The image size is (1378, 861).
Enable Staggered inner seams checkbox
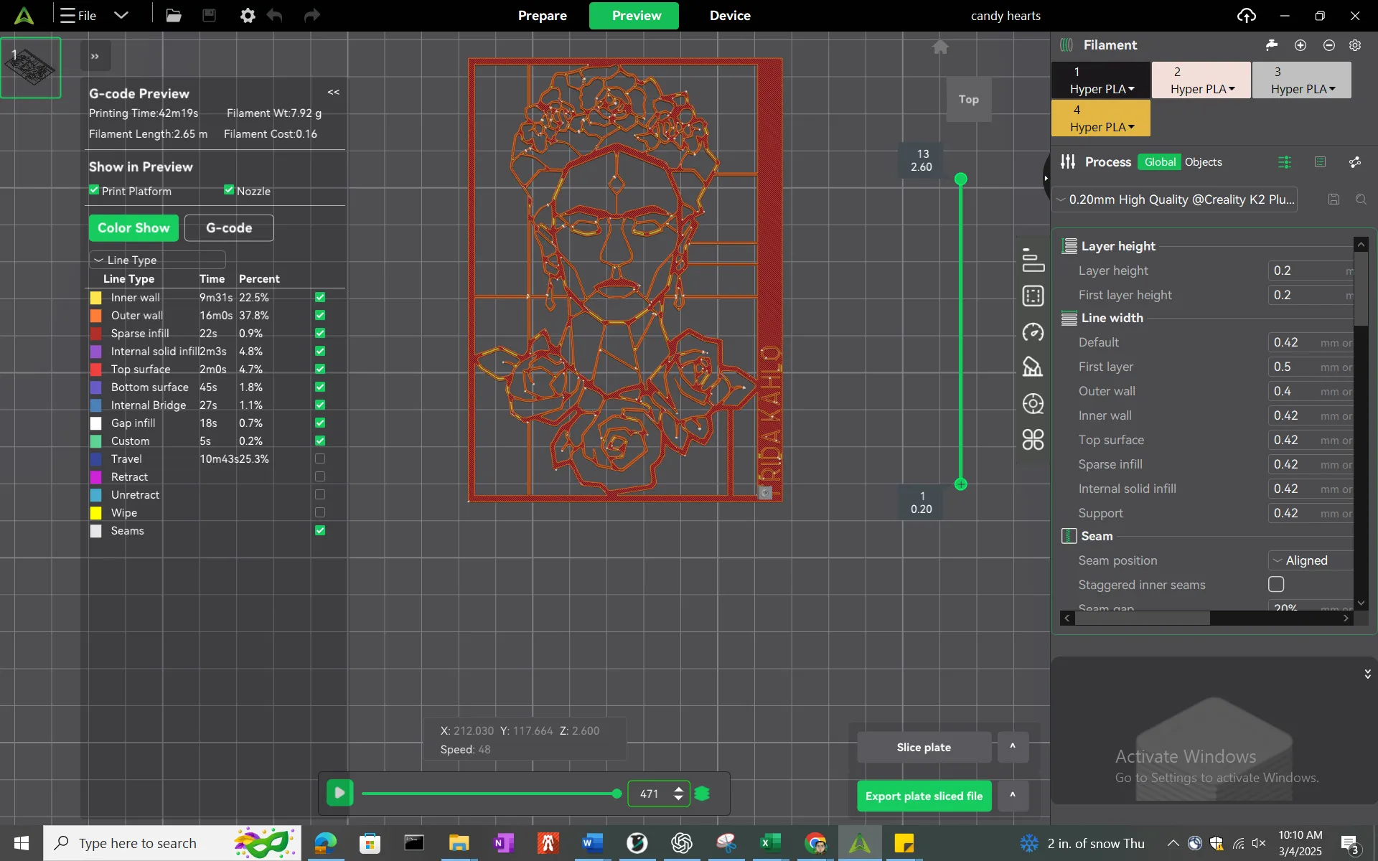tap(1276, 585)
